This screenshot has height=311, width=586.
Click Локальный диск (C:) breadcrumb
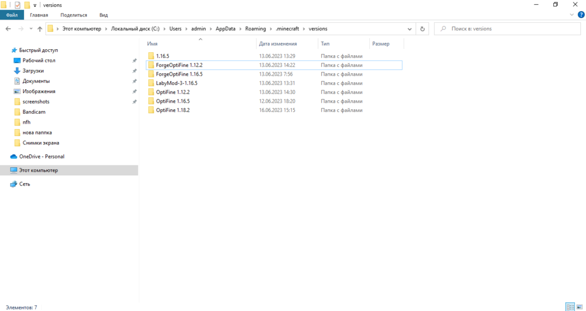135,29
